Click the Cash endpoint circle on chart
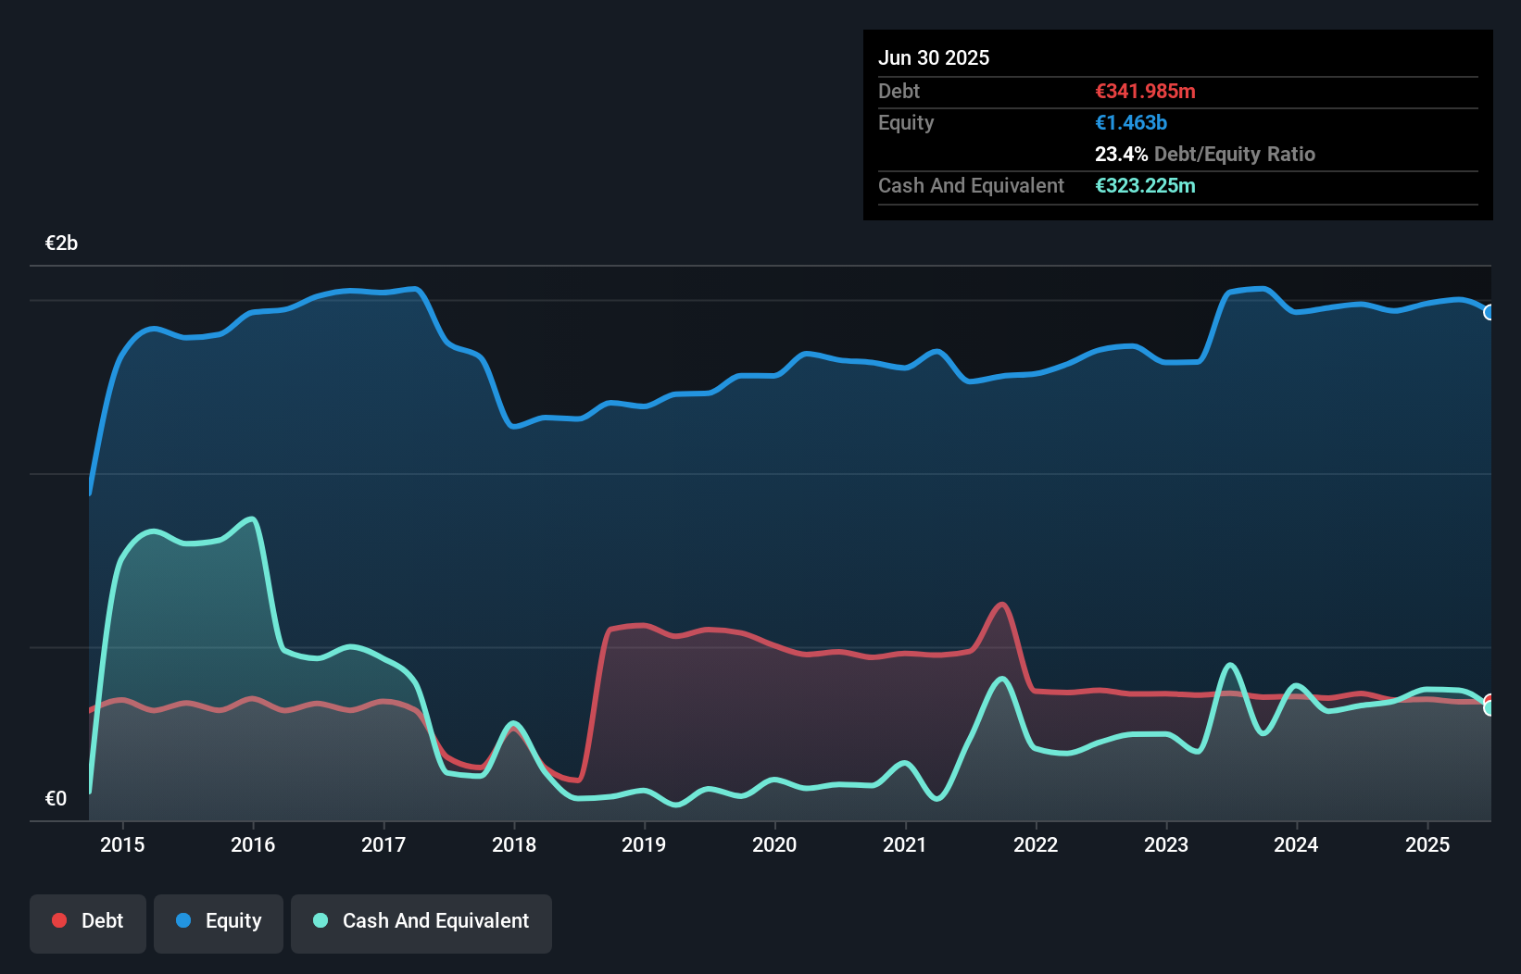Screen dimensions: 1521x974 [x=1488, y=709]
